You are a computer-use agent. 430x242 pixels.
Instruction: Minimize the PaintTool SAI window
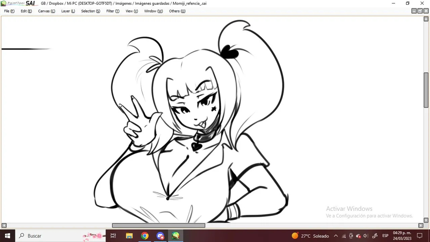(393, 3)
